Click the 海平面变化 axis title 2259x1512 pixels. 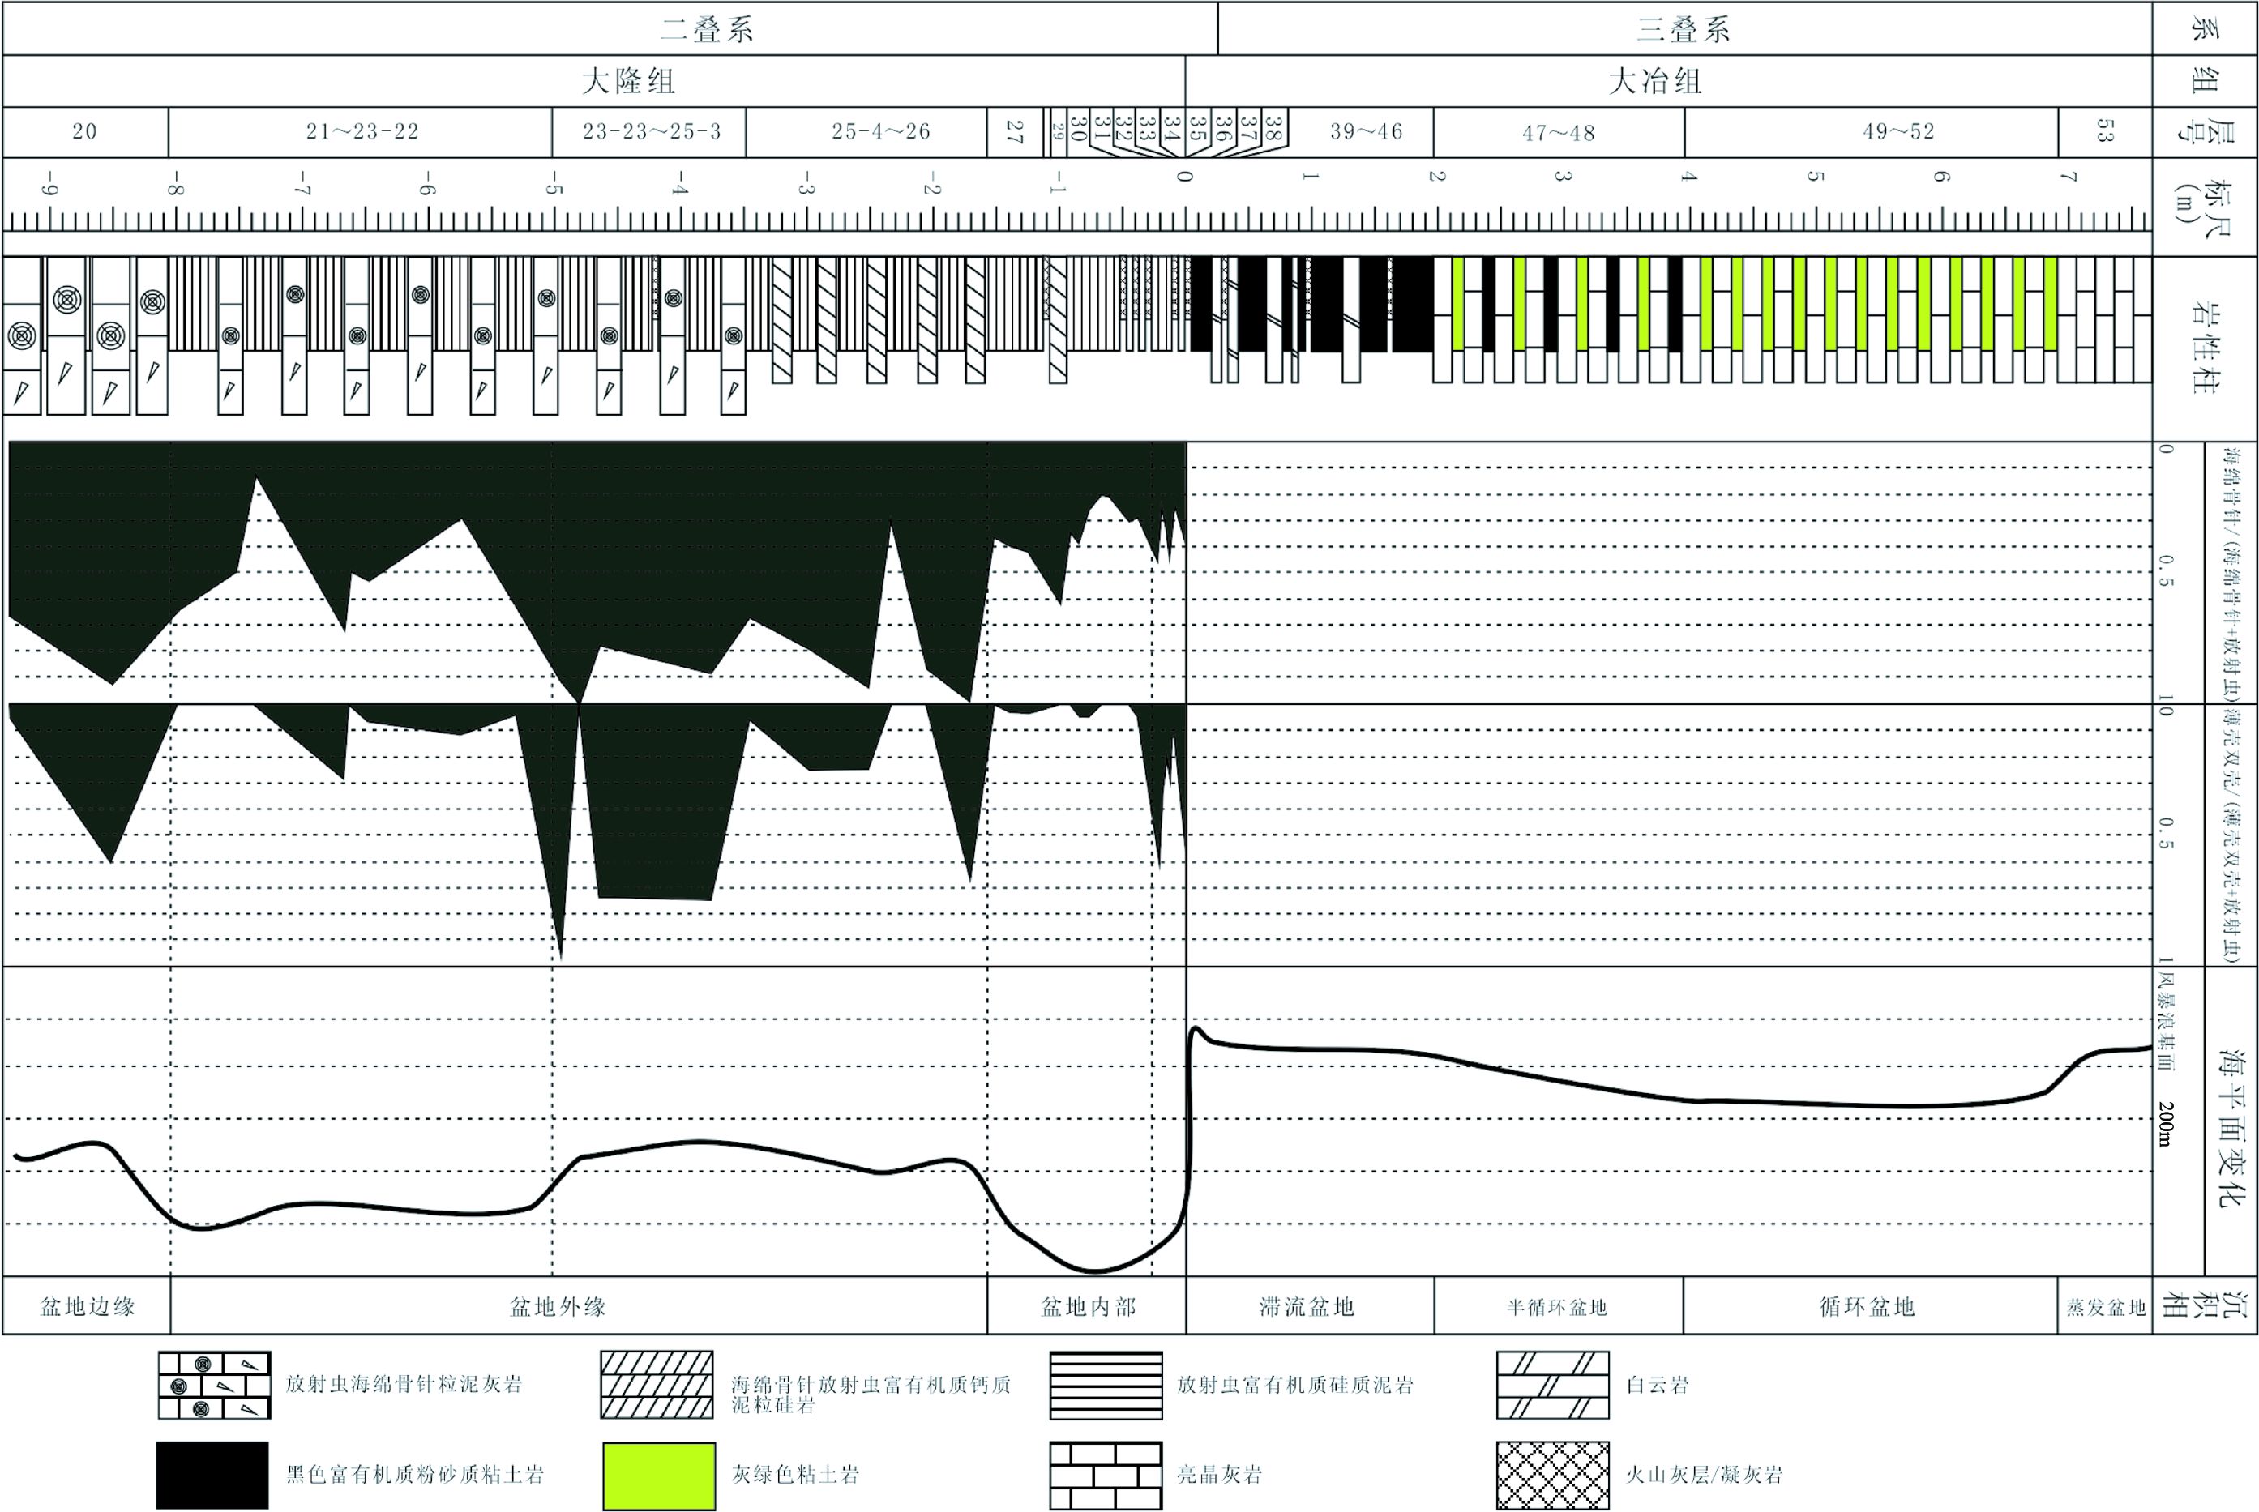pyautogui.click(x=2230, y=1128)
